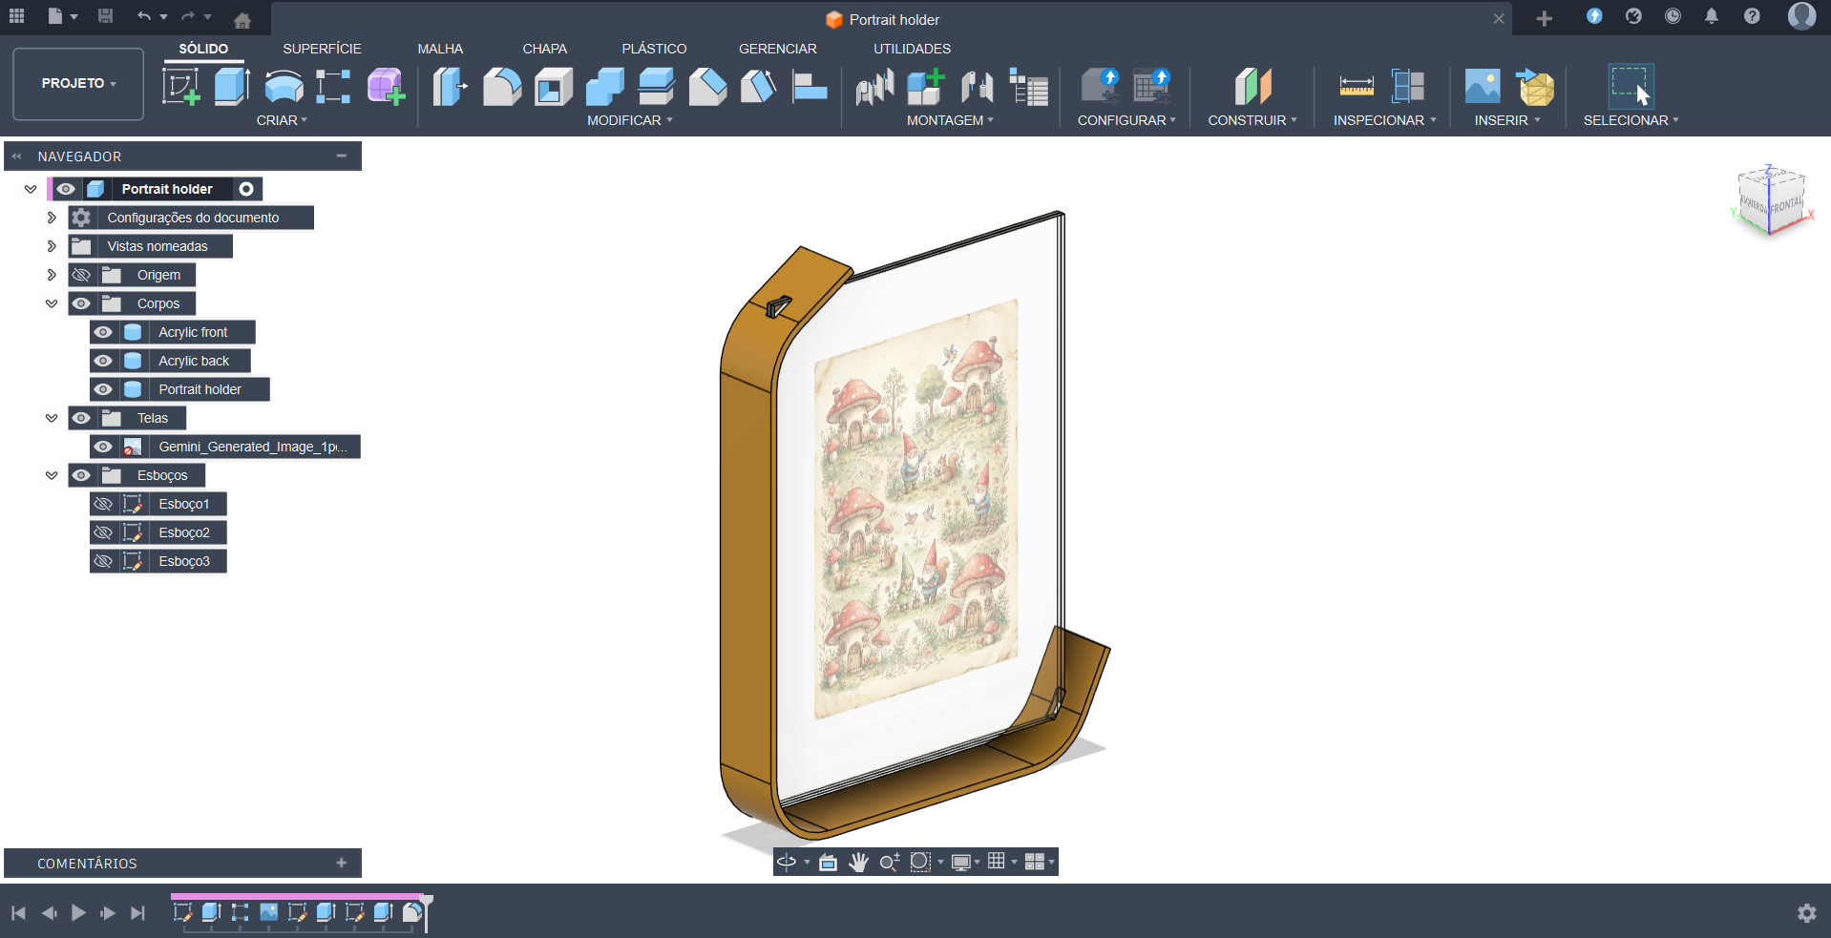1831x938 pixels.
Task: Show the Esboço1 sketch
Action: (103, 504)
